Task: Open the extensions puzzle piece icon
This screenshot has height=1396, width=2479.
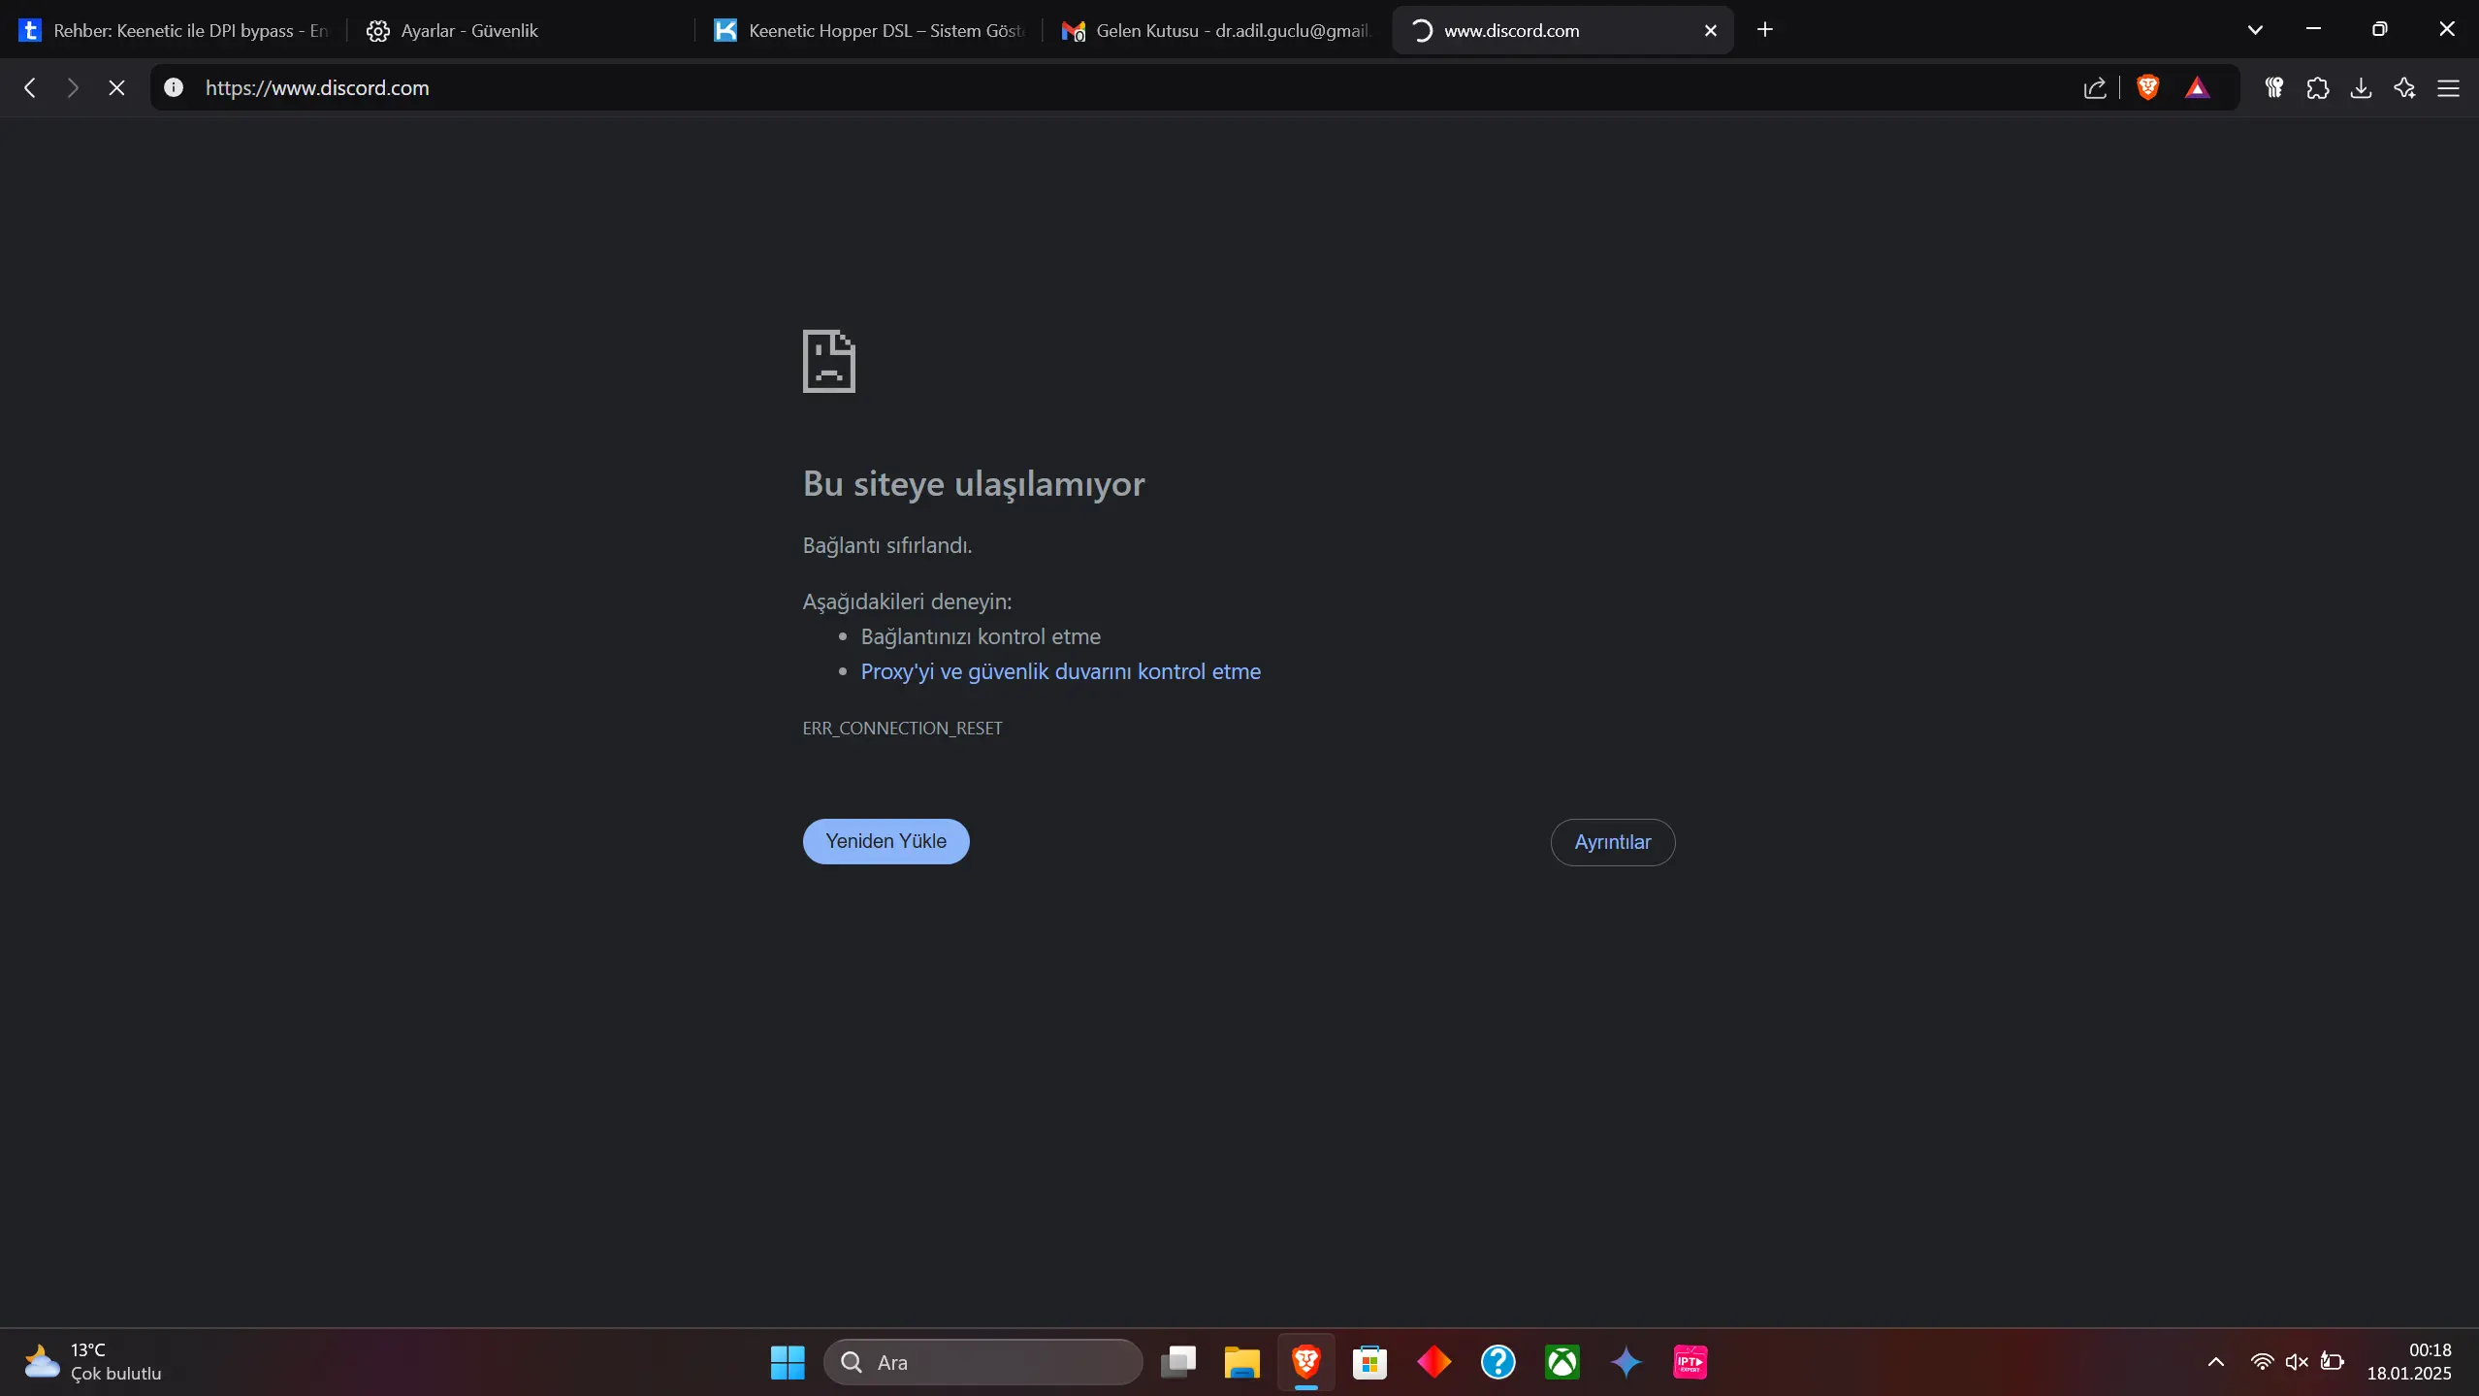Action: click(2317, 87)
